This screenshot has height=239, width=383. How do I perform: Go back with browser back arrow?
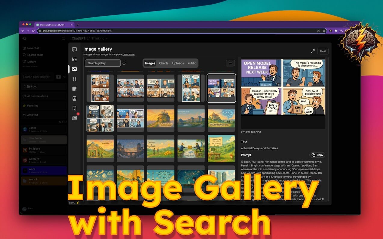pyautogui.click(x=23, y=31)
